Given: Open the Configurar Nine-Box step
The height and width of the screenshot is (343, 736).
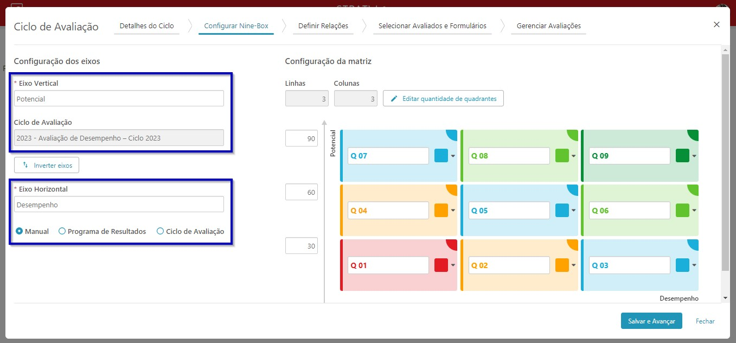Looking at the screenshot, I should (x=236, y=26).
